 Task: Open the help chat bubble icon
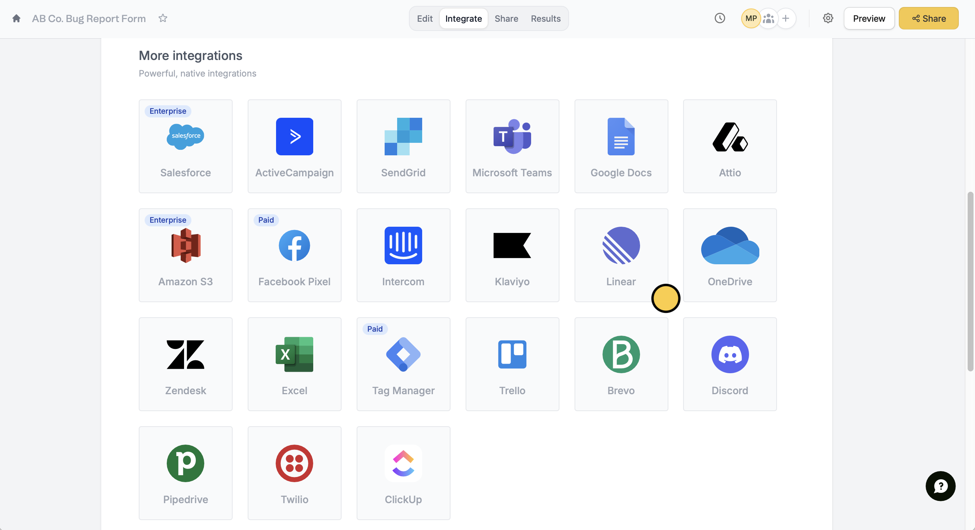[x=940, y=486]
